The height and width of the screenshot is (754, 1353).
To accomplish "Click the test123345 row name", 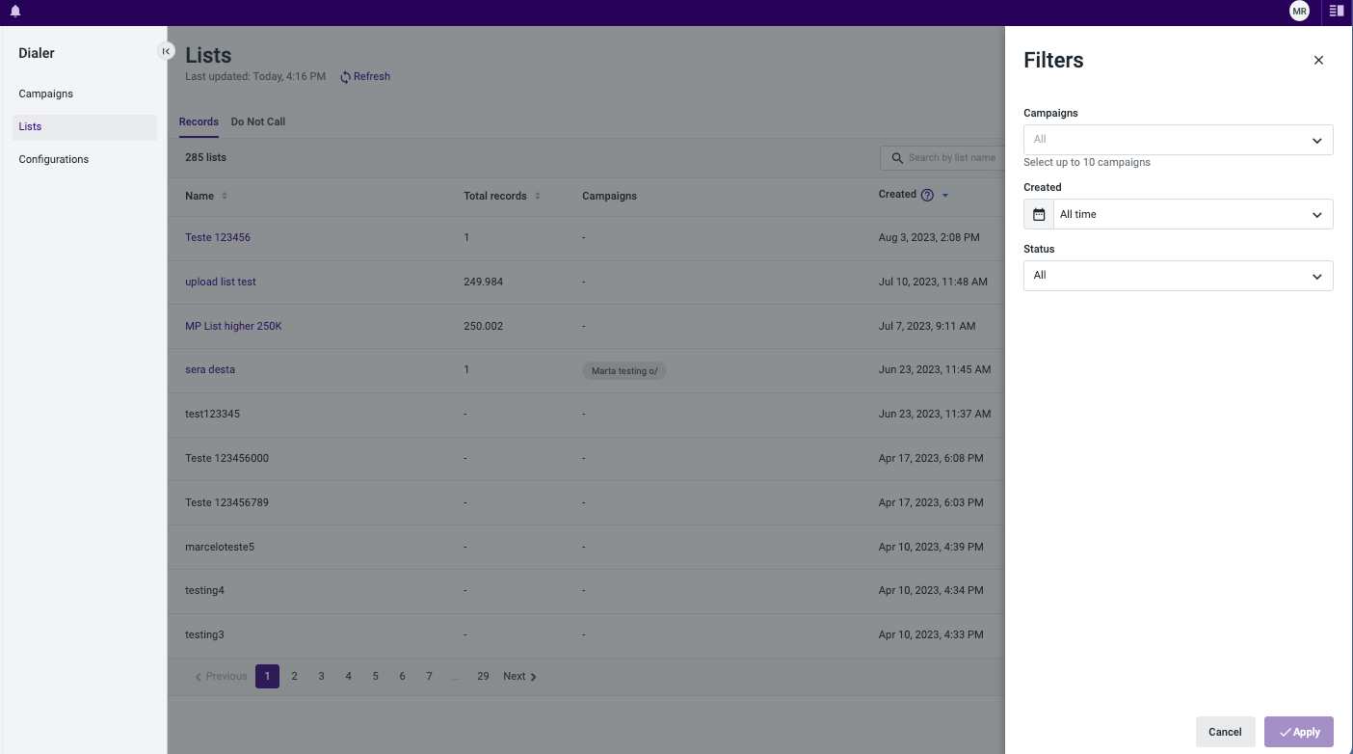I will (x=212, y=414).
